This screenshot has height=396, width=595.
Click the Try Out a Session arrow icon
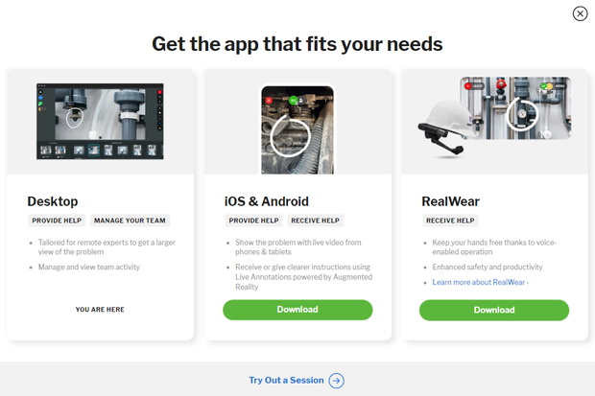click(x=336, y=381)
